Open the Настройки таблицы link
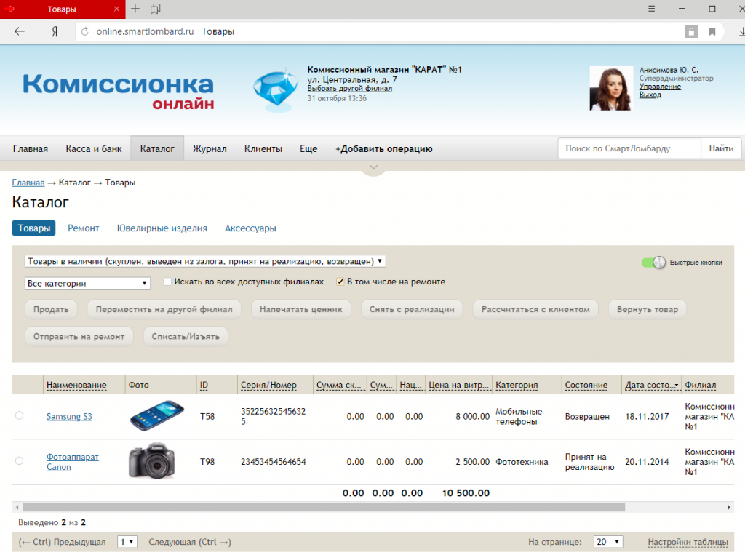Viewport: 745px width, 555px height. (688, 542)
